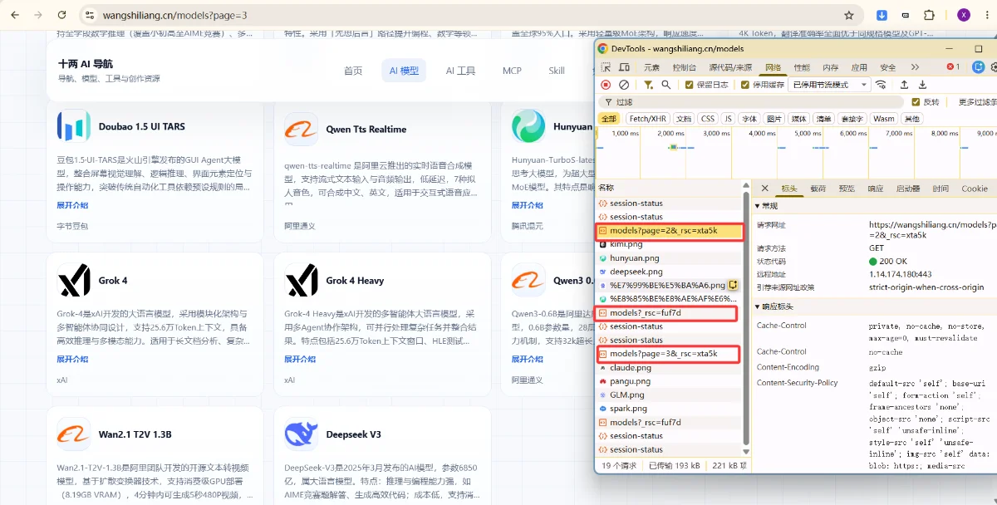
Task: Click the browser forward arrow
Action: click(38, 15)
